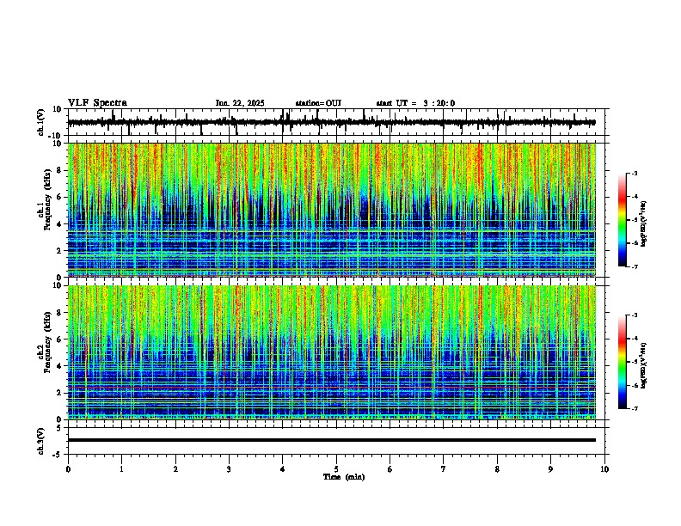Click the ch.1 "Frequency (kHz)" axis label
Screen dimensions: 681x526
click(47, 199)
